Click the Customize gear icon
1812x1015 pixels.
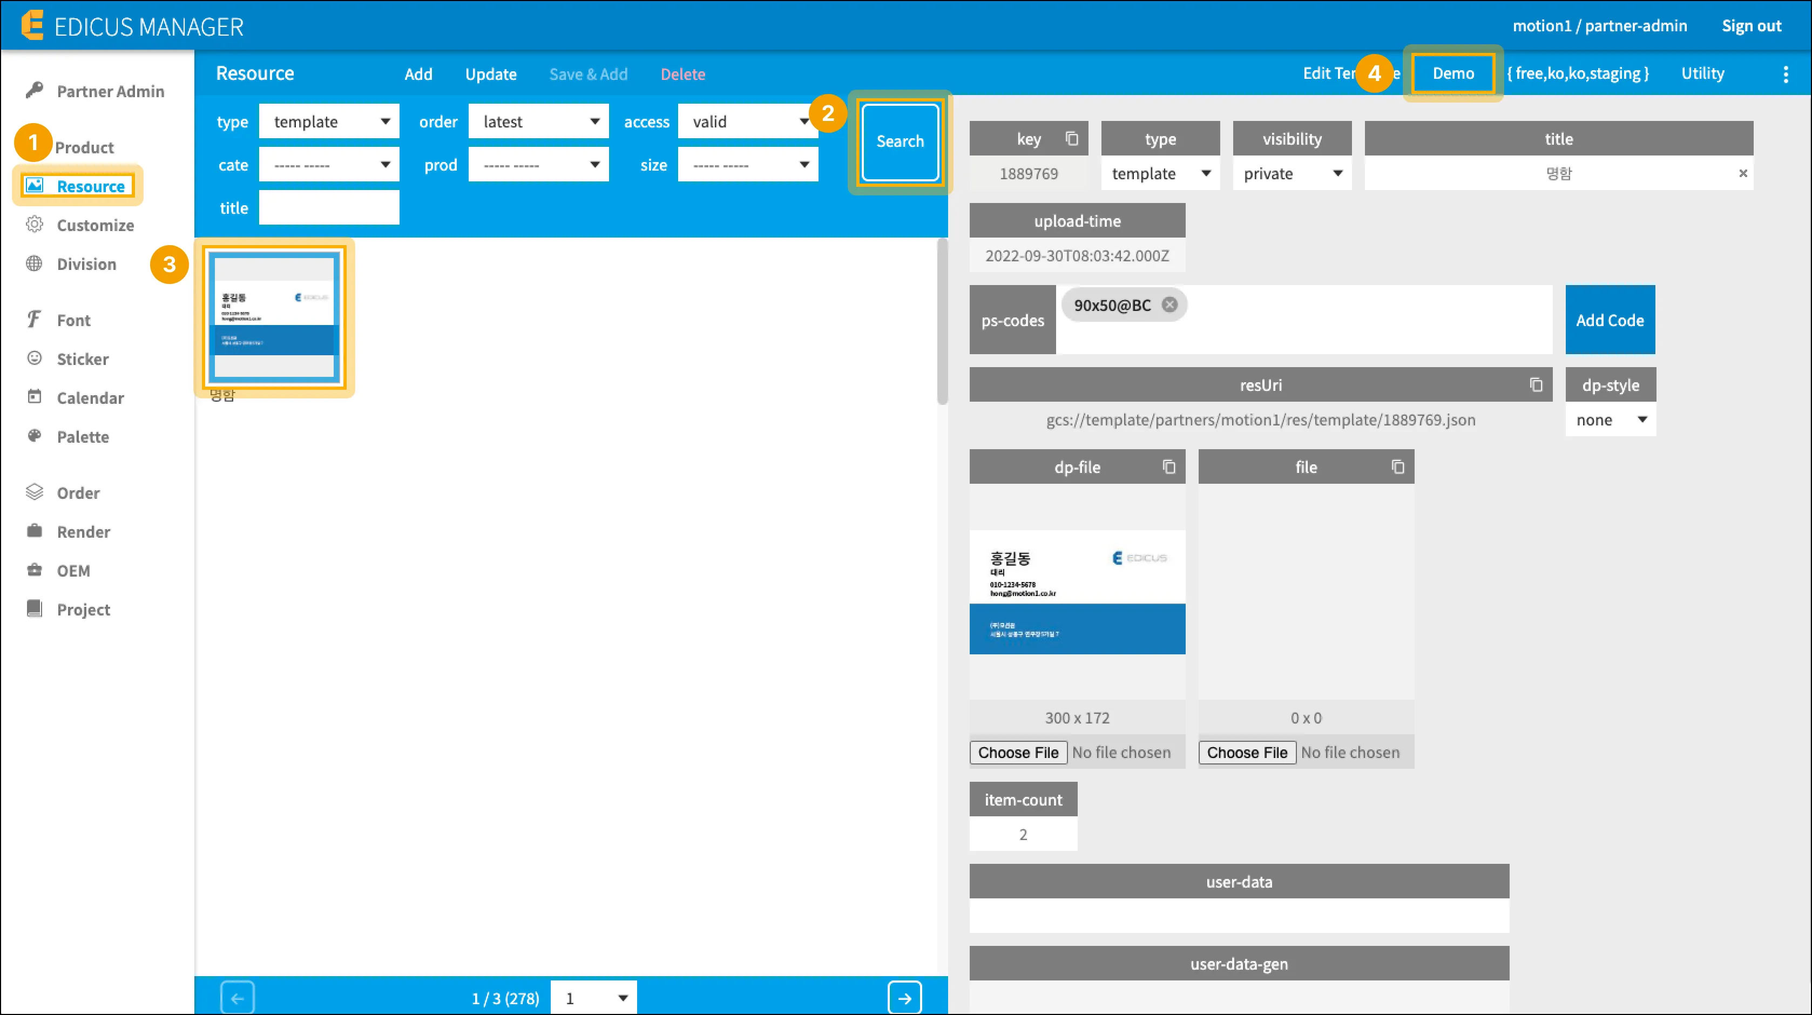tap(35, 225)
